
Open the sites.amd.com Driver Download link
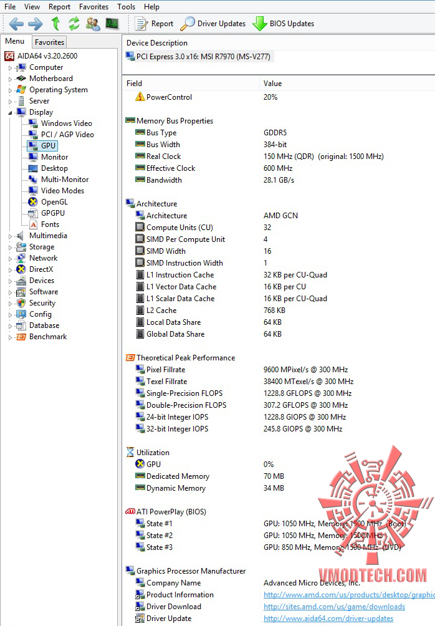point(335,607)
